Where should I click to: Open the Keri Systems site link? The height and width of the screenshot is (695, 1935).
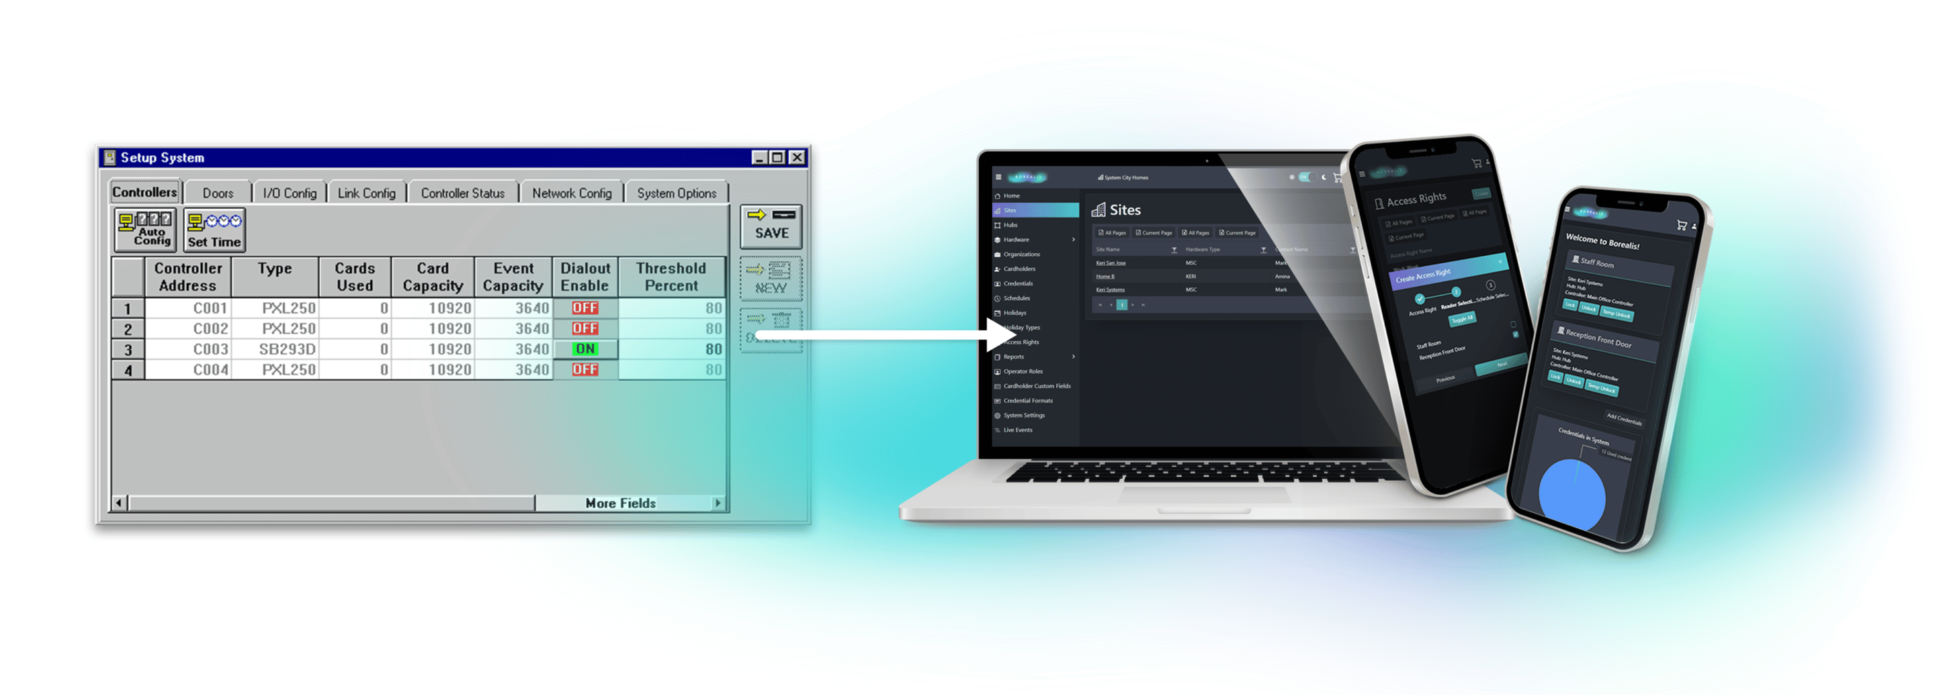coord(1109,289)
